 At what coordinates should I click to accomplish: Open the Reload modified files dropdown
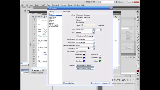tap(85, 45)
